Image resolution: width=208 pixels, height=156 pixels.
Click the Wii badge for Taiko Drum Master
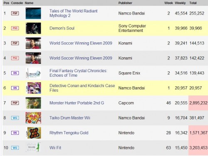[15, 118]
